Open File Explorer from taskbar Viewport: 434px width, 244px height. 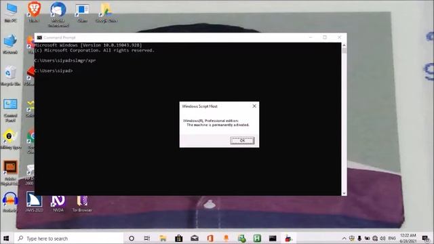(163, 238)
